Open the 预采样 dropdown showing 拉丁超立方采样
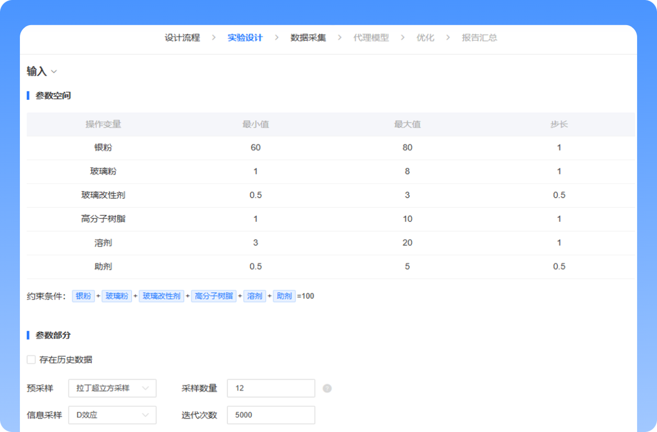This screenshot has height=432, width=657. point(112,388)
